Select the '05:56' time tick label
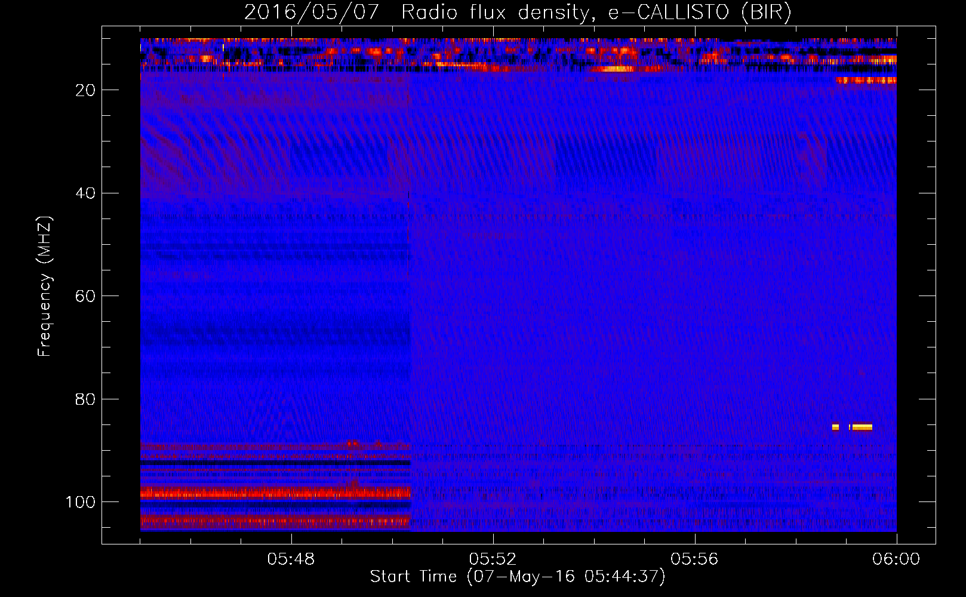 [x=694, y=559]
